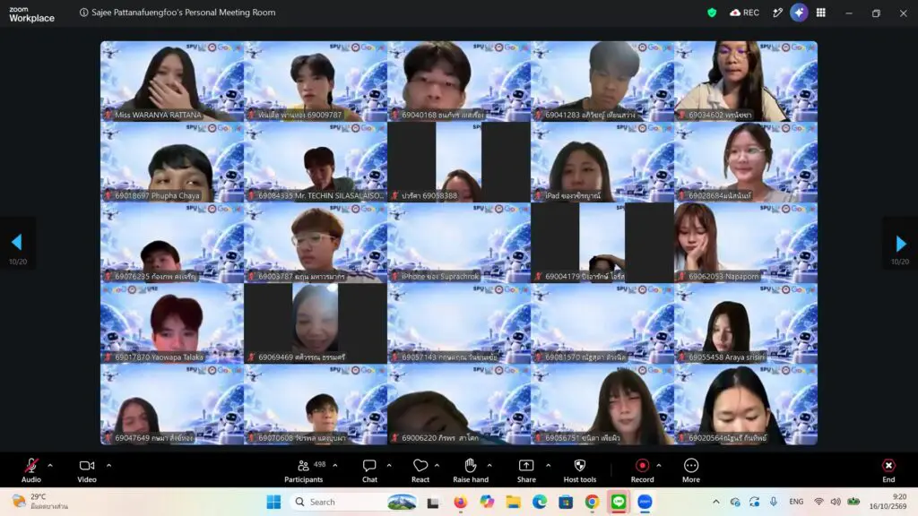Viewport: 918px width, 516px height.
Task: Click the cloud REC recording indicator
Action: tap(744, 13)
